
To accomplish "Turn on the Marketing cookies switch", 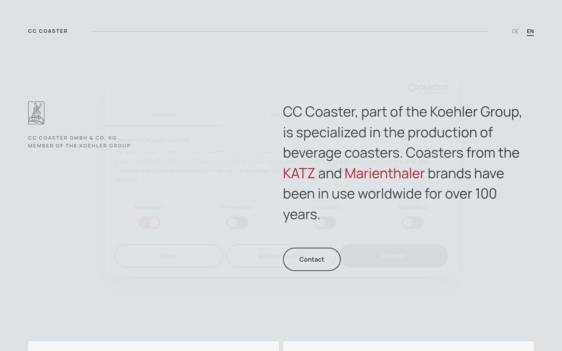I will [x=413, y=223].
